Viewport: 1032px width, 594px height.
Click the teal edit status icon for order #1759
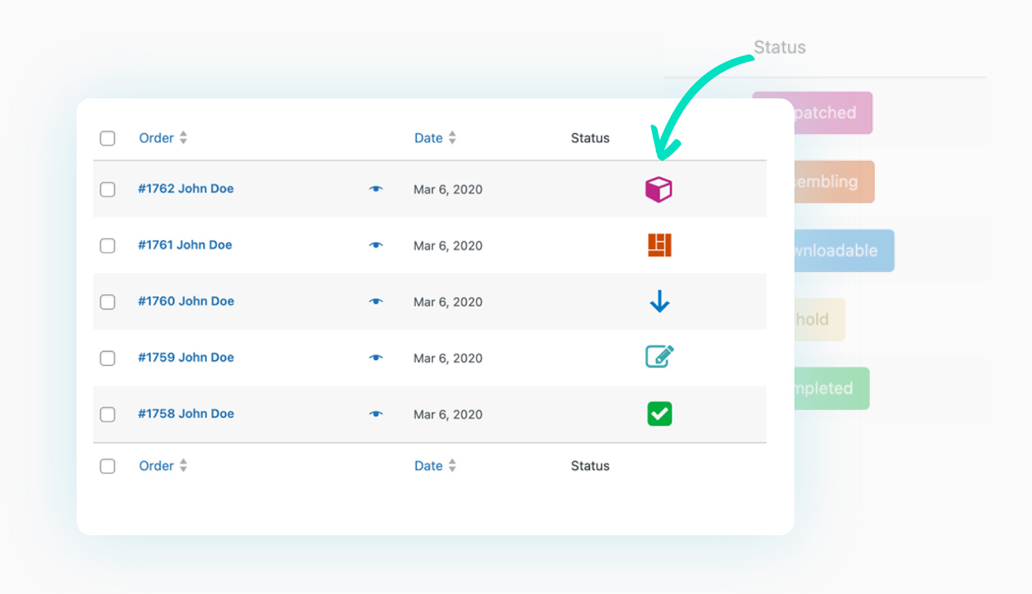coord(659,357)
